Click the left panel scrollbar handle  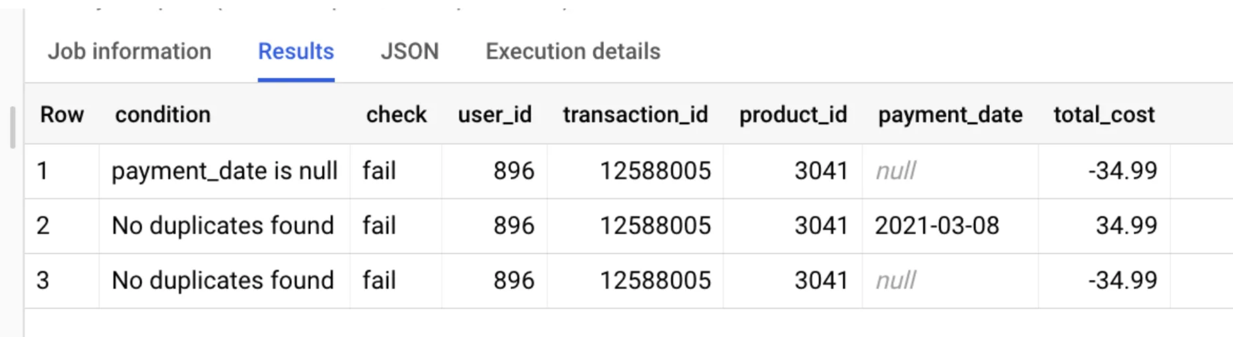[13, 127]
